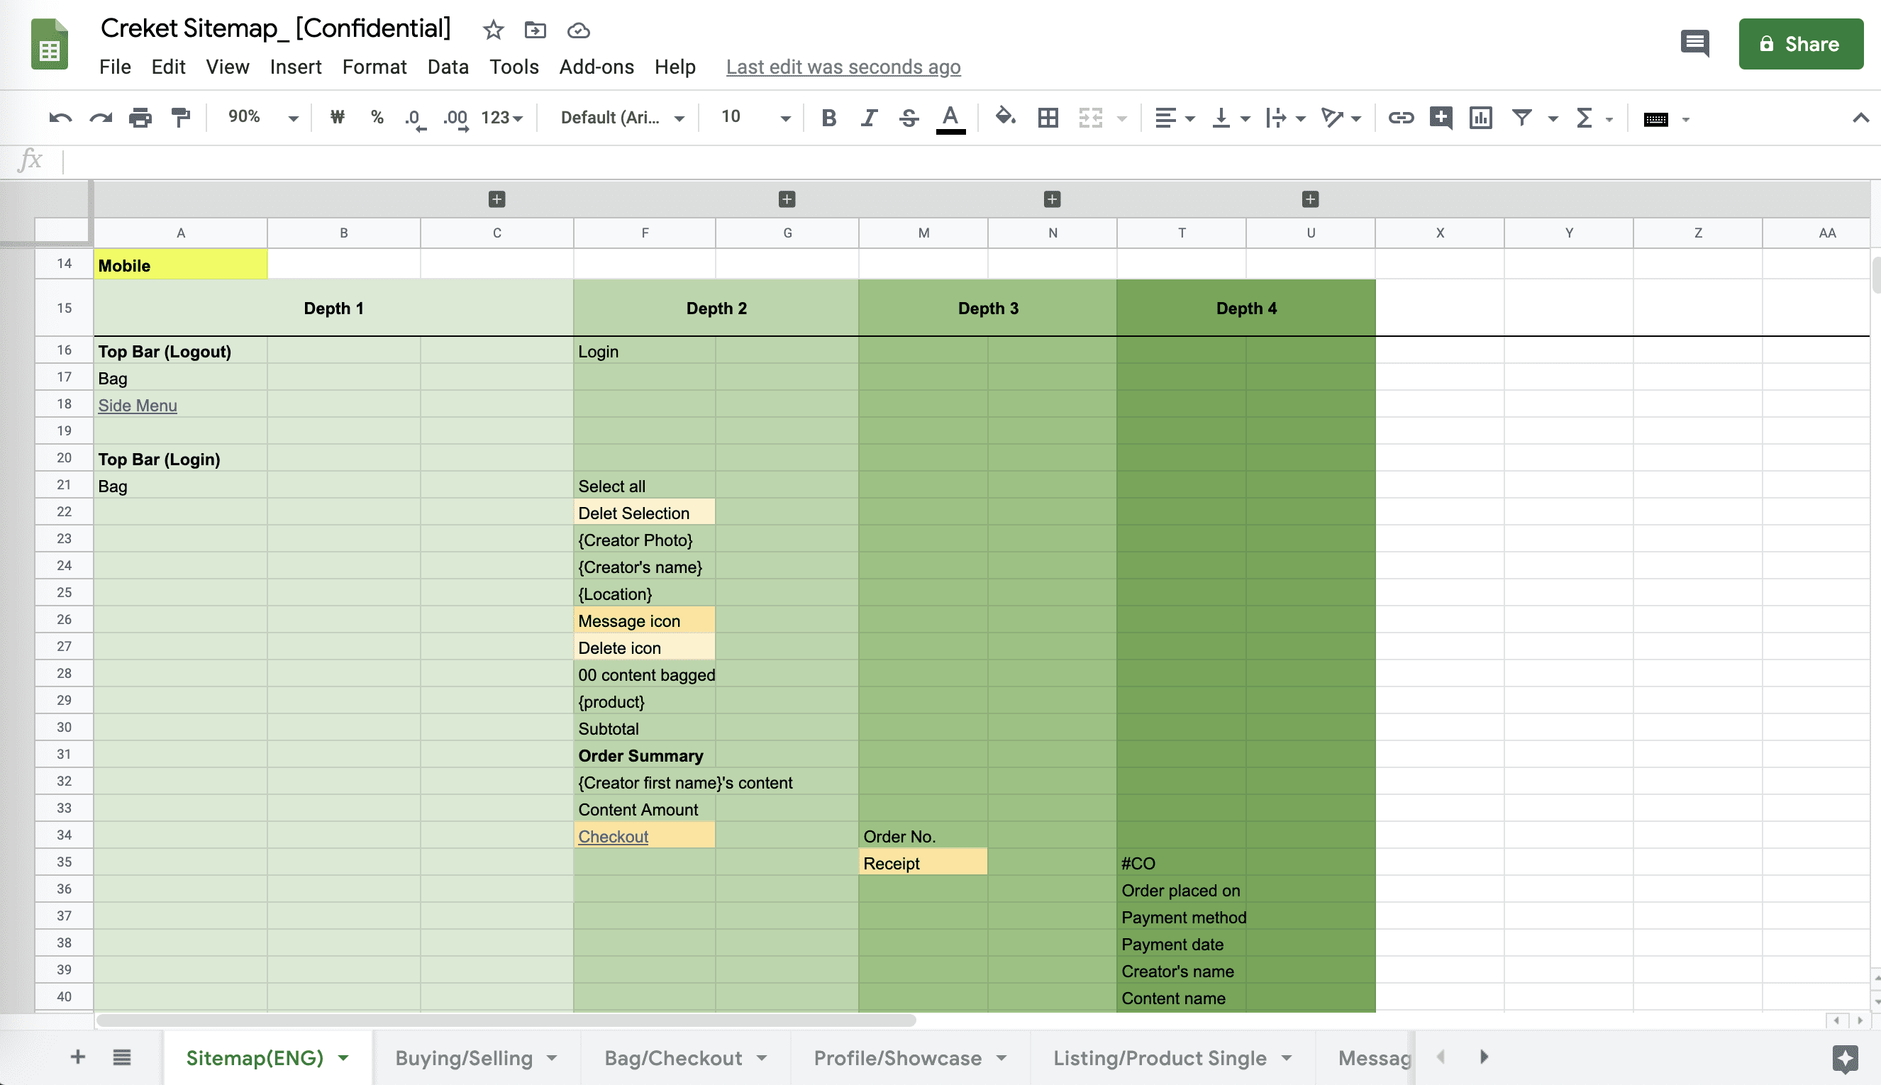The image size is (1881, 1085).
Task: Open the Add-ons menu
Action: click(x=597, y=67)
